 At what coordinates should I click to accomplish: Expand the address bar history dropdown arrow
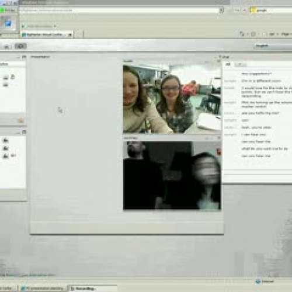click(221, 10)
